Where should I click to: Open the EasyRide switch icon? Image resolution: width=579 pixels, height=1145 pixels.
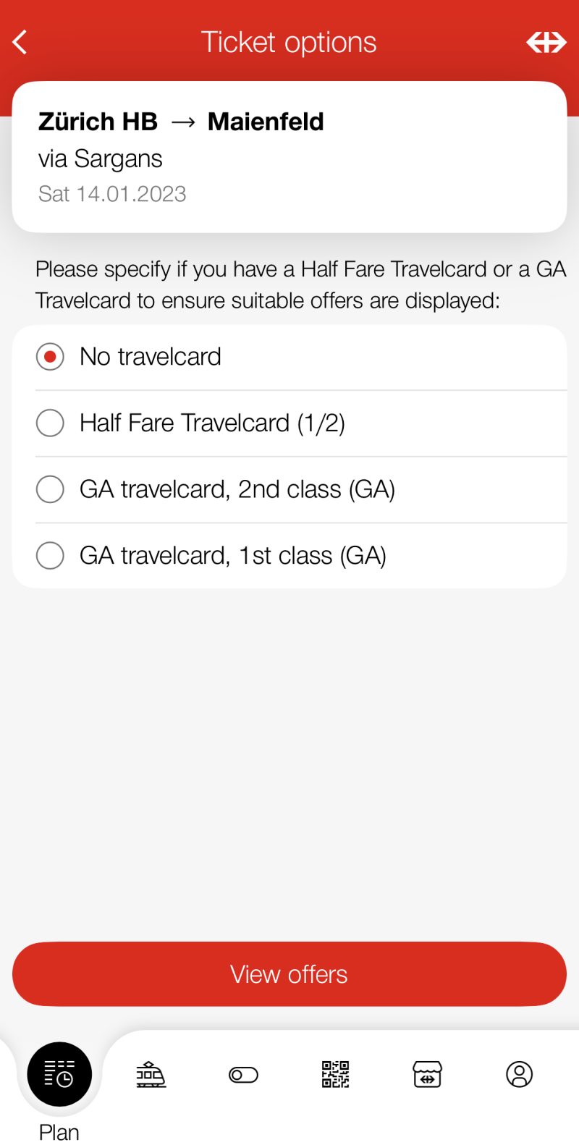(x=243, y=1075)
